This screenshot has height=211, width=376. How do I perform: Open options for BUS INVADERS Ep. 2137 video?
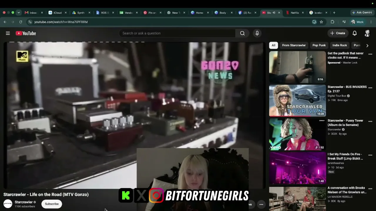pyautogui.click(x=370, y=88)
